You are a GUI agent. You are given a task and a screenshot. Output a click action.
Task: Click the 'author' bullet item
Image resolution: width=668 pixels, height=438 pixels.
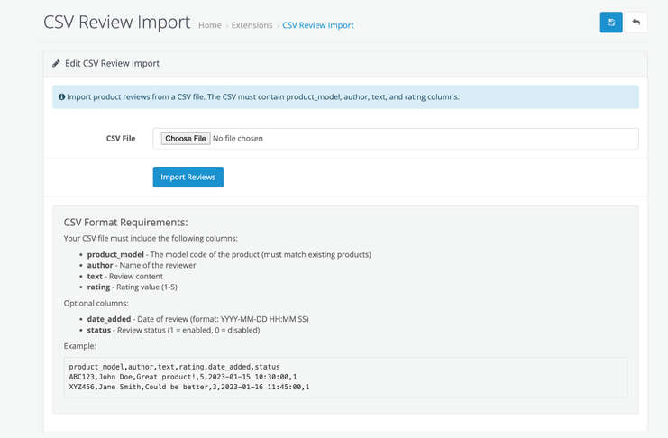pos(142,265)
